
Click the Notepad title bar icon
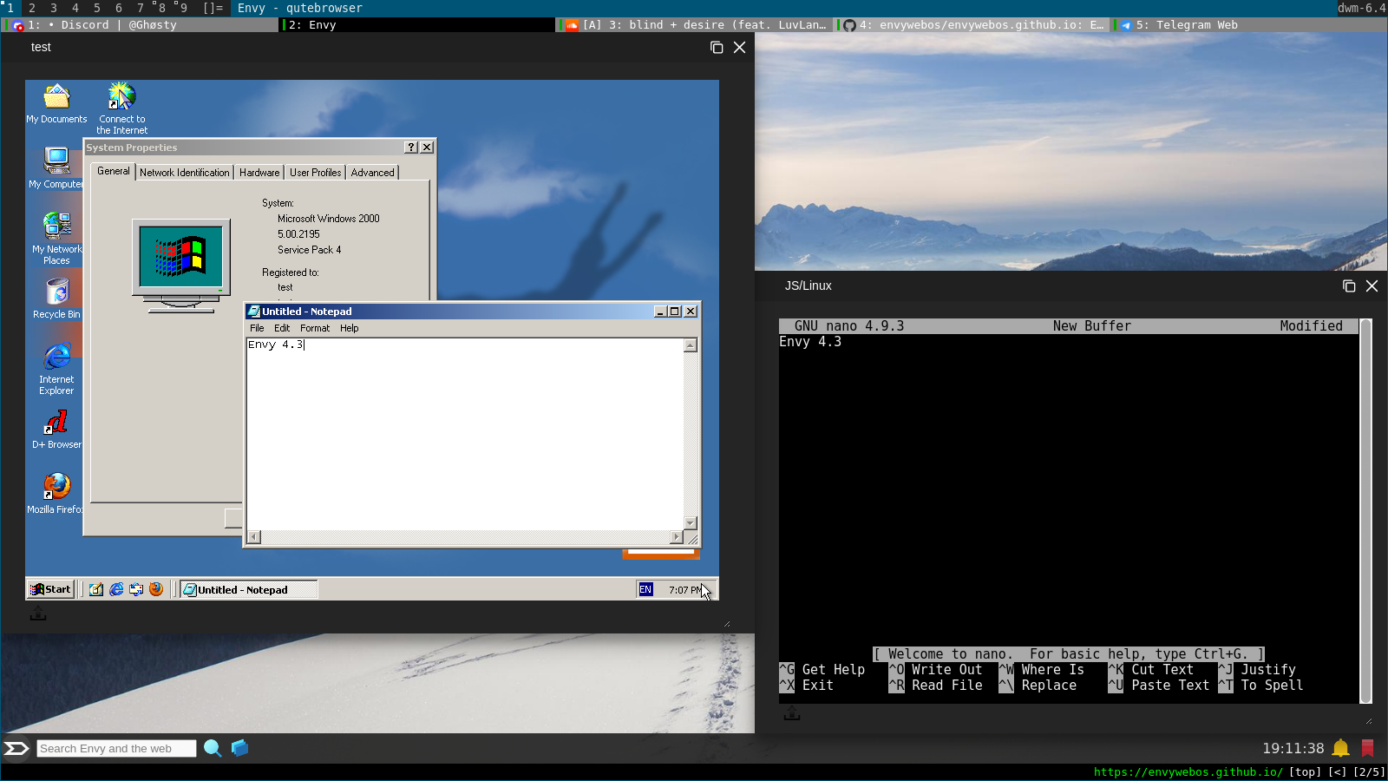253,312
